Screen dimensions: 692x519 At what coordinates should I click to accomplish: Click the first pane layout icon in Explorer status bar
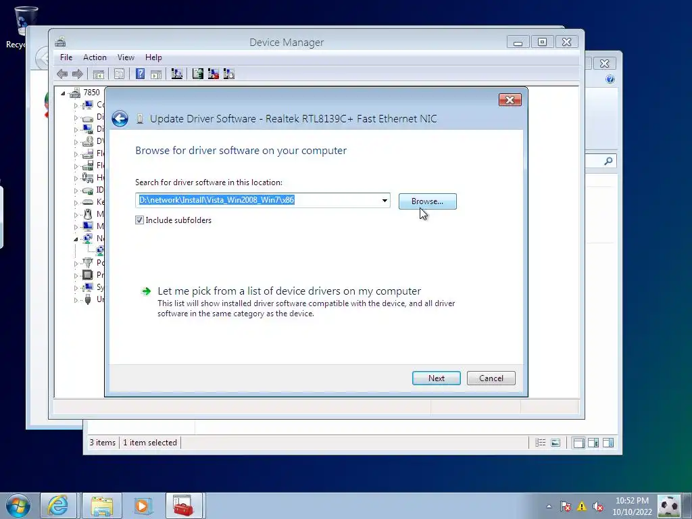(x=578, y=443)
